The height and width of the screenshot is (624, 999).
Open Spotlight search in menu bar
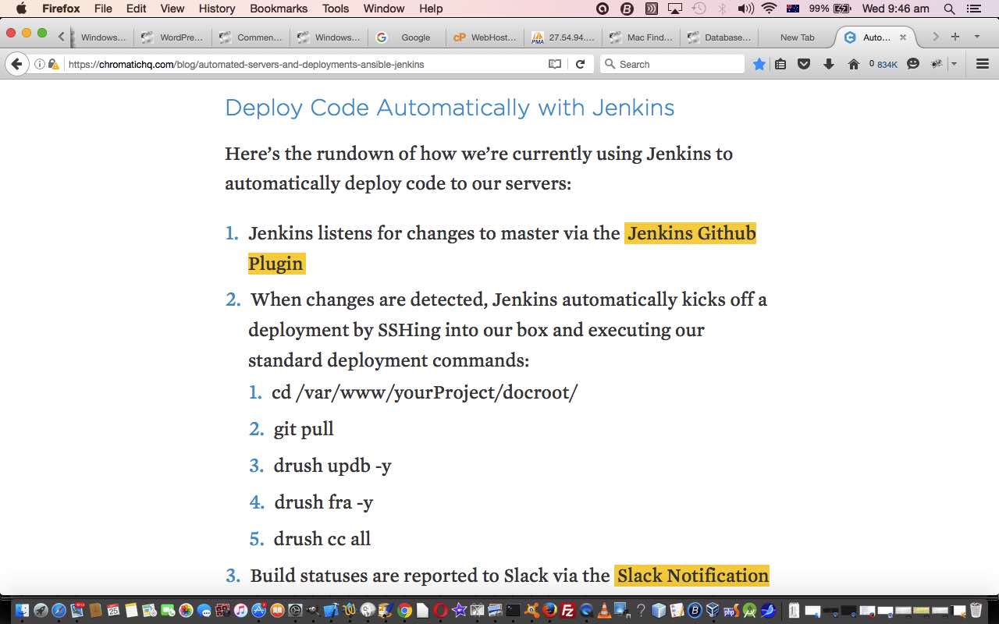[950, 9]
